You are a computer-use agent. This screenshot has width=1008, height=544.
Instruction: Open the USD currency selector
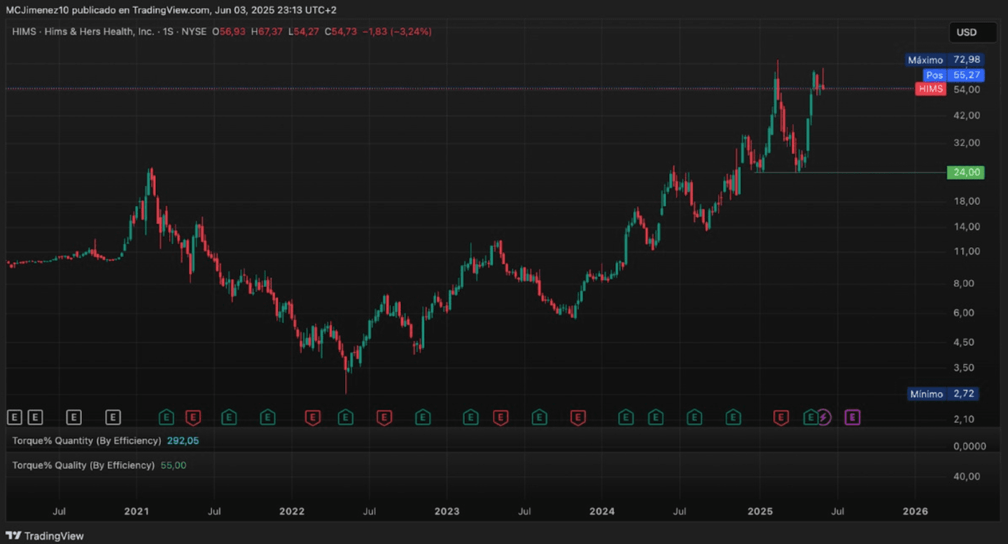973,32
